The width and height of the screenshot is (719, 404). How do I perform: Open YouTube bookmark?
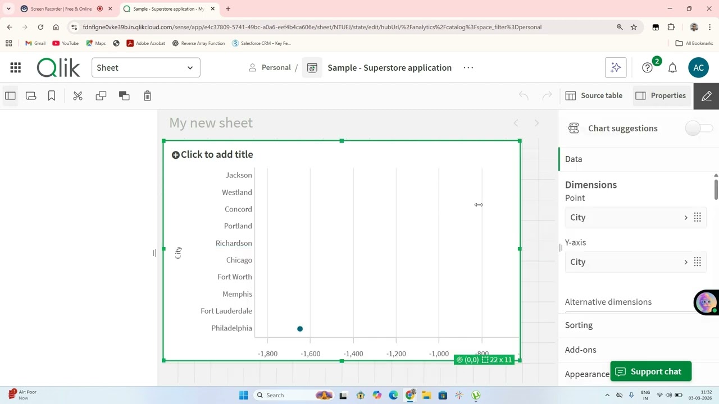tap(65, 43)
